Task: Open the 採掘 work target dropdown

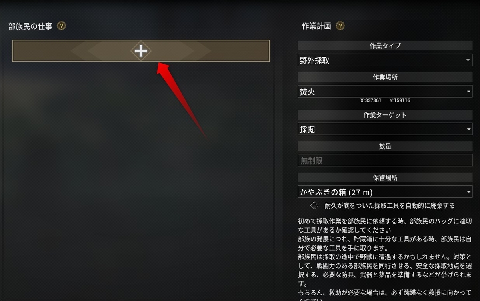Action: [x=385, y=129]
